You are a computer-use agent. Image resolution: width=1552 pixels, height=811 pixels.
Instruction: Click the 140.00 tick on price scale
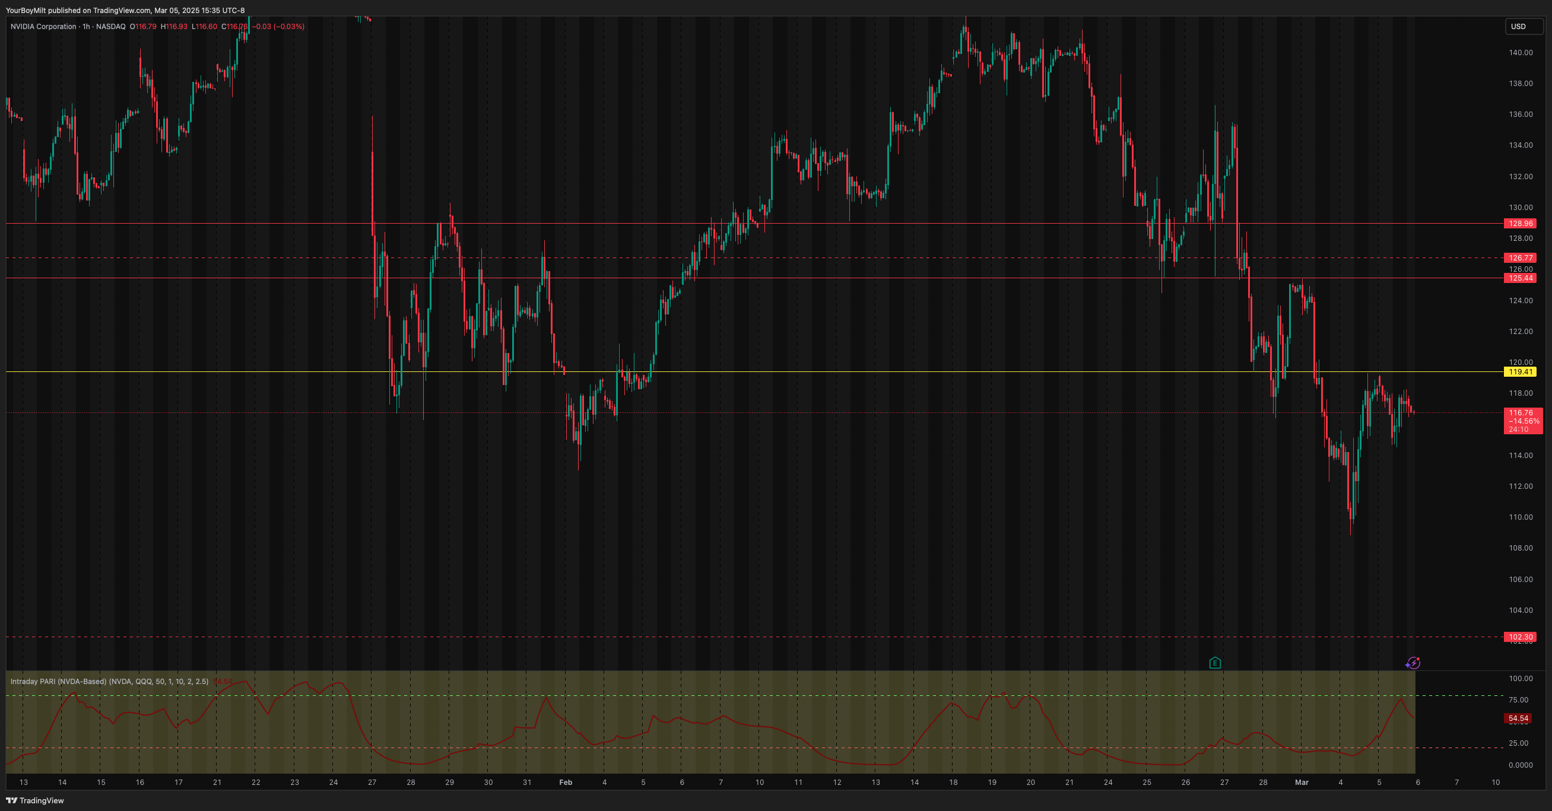click(1520, 52)
